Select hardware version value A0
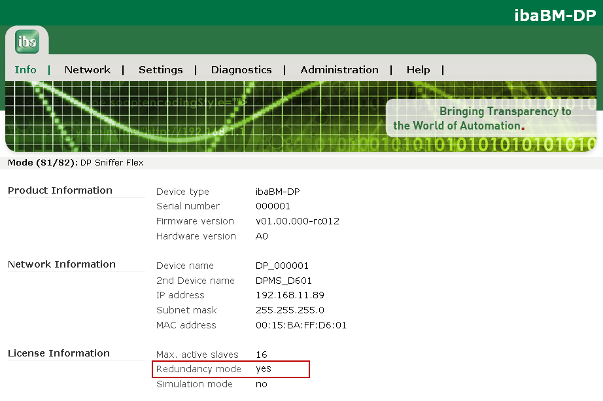The width and height of the screenshot is (603, 401). pyautogui.click(x=262, y=236)
